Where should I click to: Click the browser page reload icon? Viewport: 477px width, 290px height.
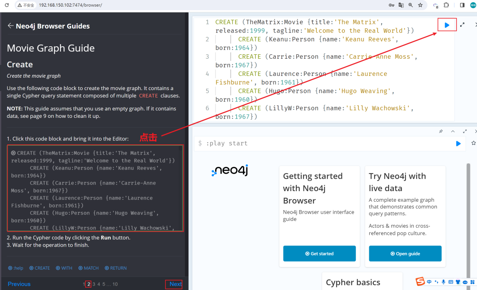7,5
